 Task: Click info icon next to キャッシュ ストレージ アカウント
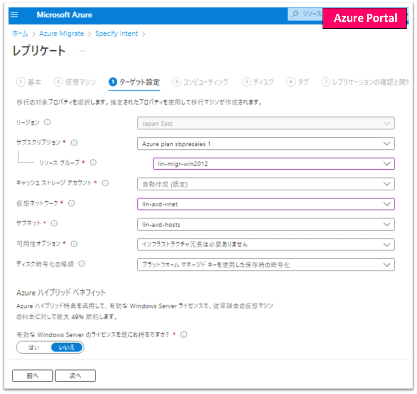pyautogui.click(x=106, y=183)
